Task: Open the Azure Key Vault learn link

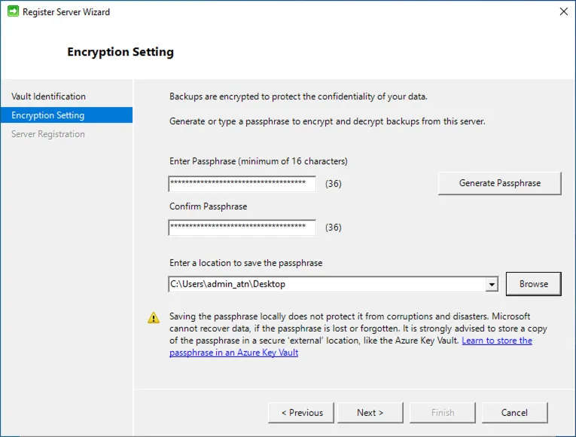Action: 496,341
